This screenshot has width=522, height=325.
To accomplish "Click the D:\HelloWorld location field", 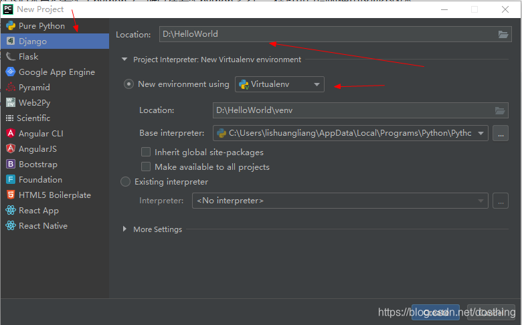I will tap(335, 34).
